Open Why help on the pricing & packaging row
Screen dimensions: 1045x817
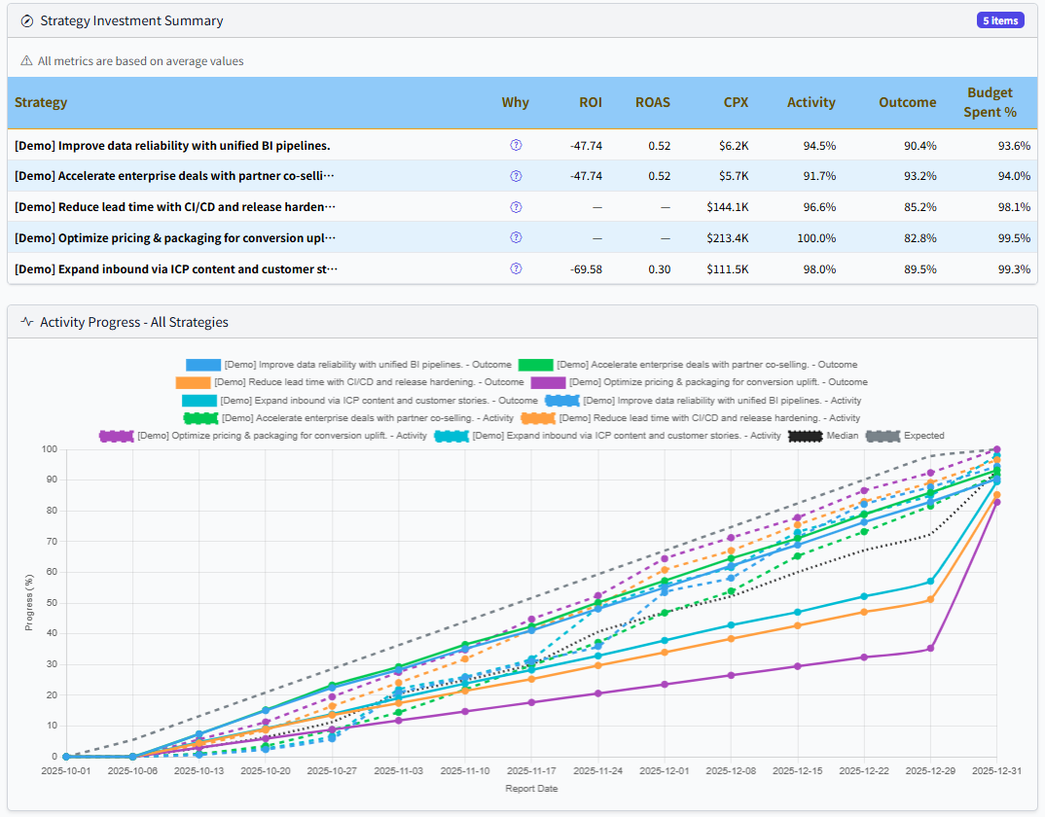tap(516, 237)
